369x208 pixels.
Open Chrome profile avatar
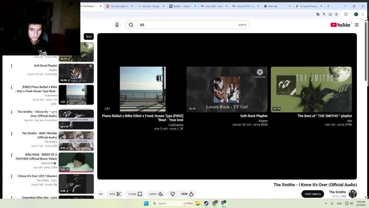coord(356,14)
